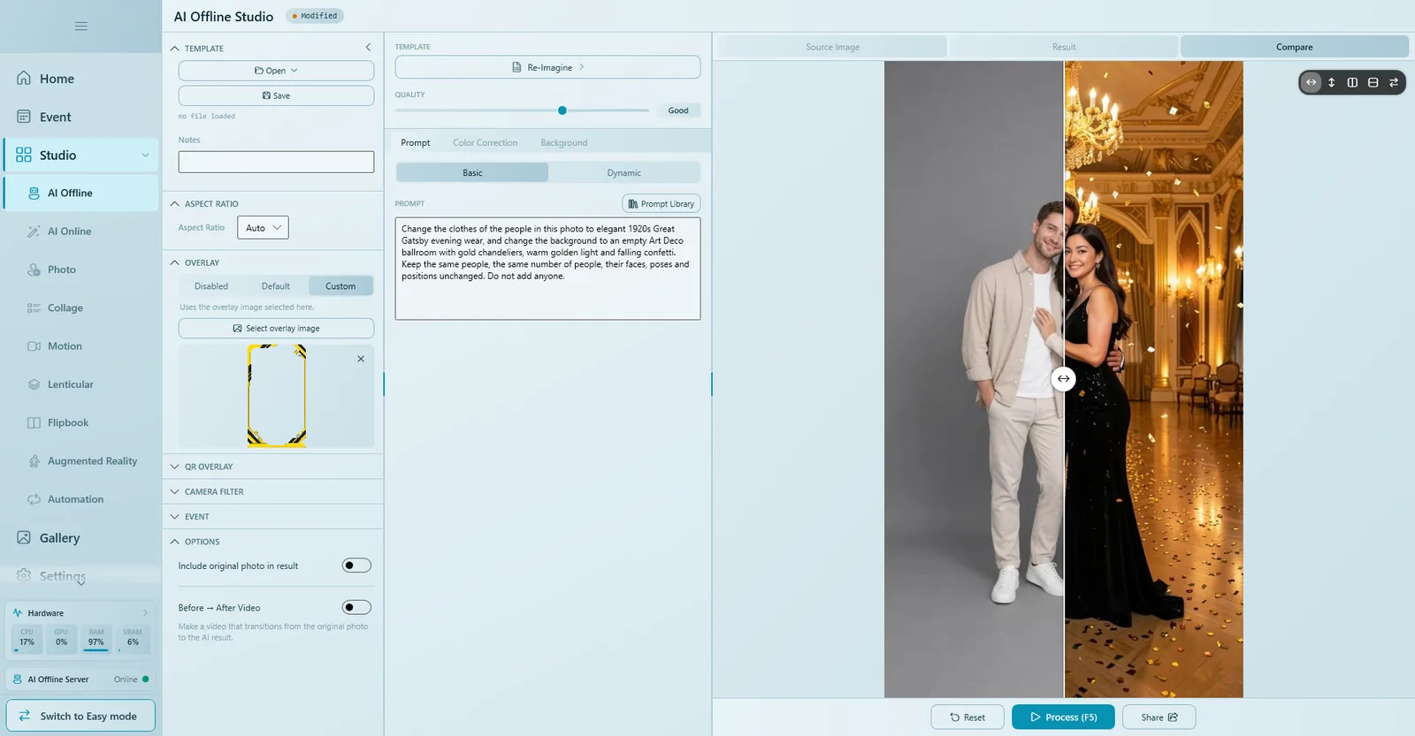This screenshot has height=736, width=1415.
Task: Enable the Before → After Video switch
Action: 356,607
